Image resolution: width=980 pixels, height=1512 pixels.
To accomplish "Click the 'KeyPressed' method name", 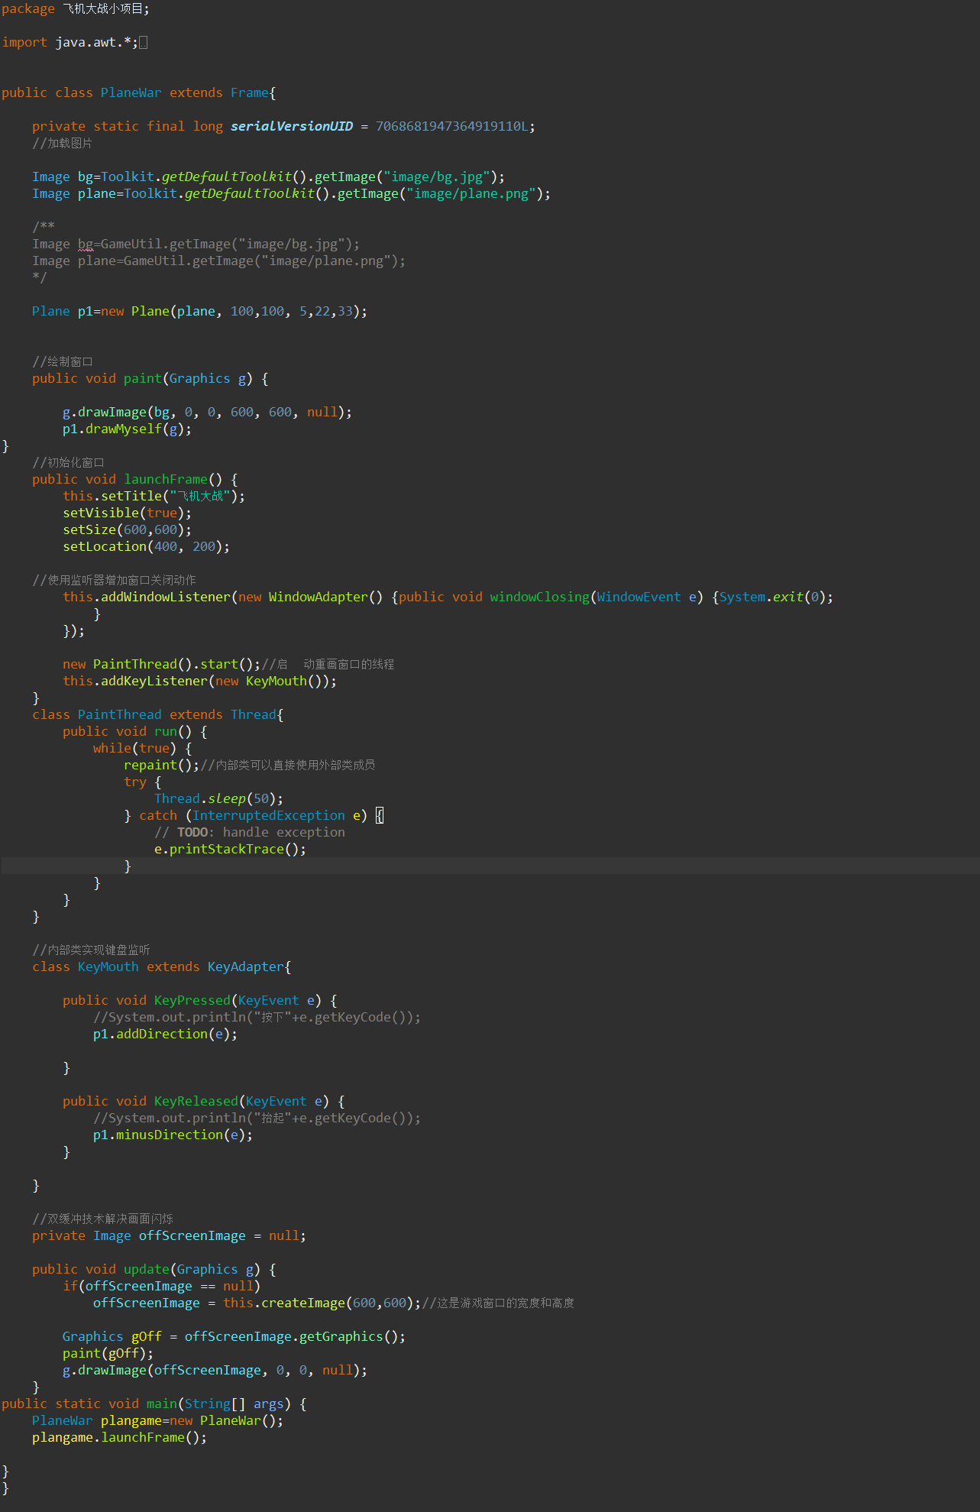I will coord(192,1001).
